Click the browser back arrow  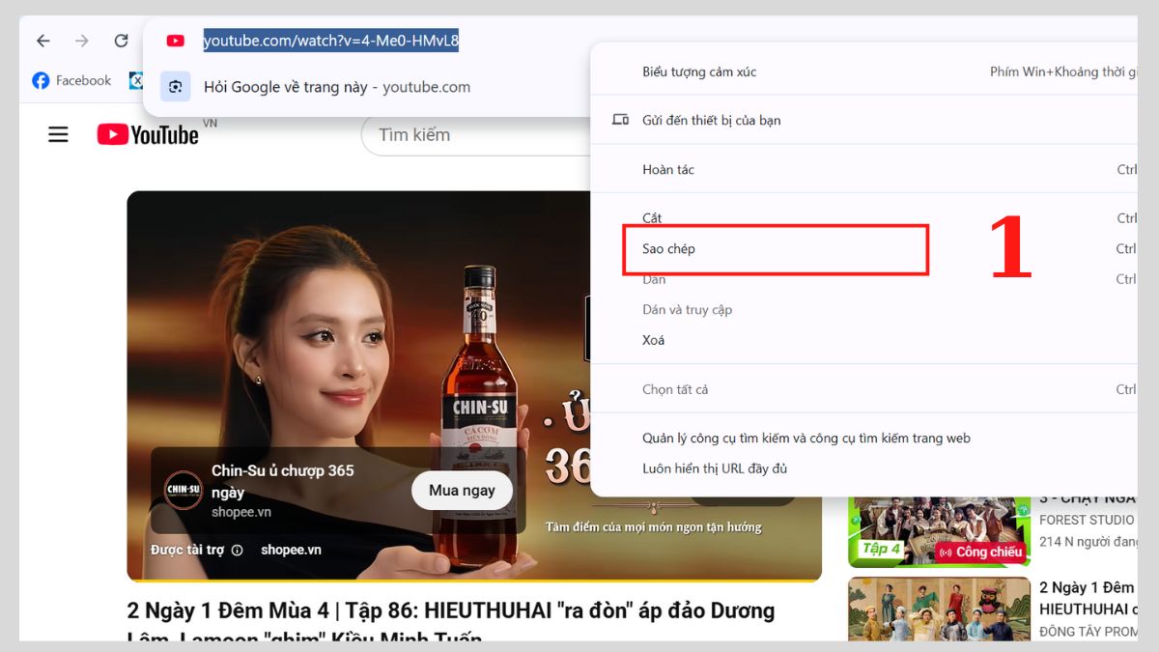[42, 41]
